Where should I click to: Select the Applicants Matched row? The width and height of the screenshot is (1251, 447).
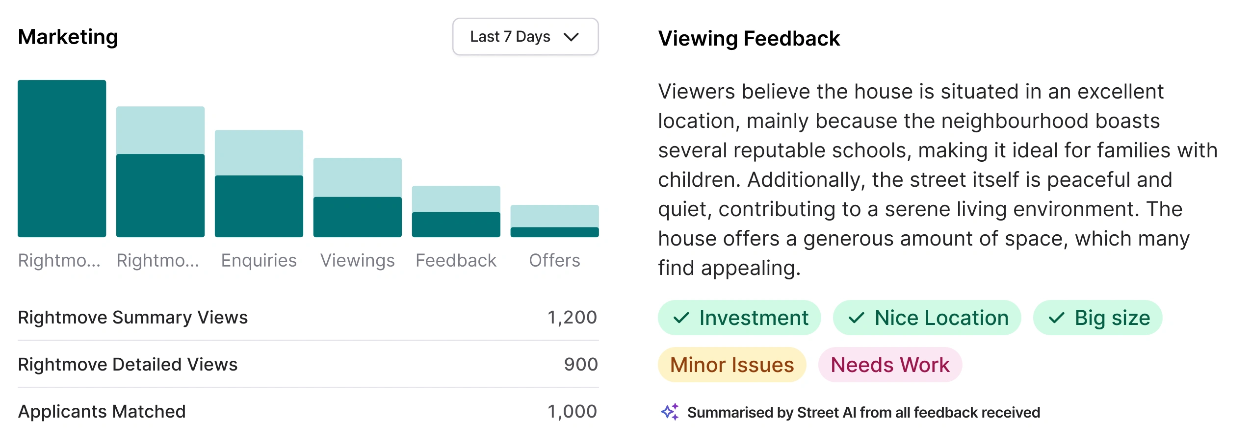pos(308,412)
